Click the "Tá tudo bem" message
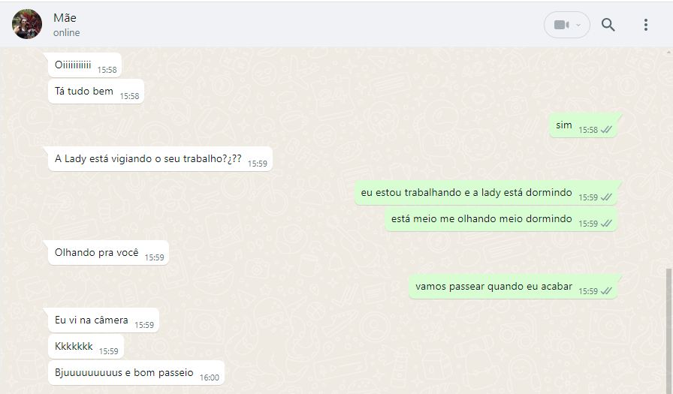 pyautogui.click(x=96, y=92)
